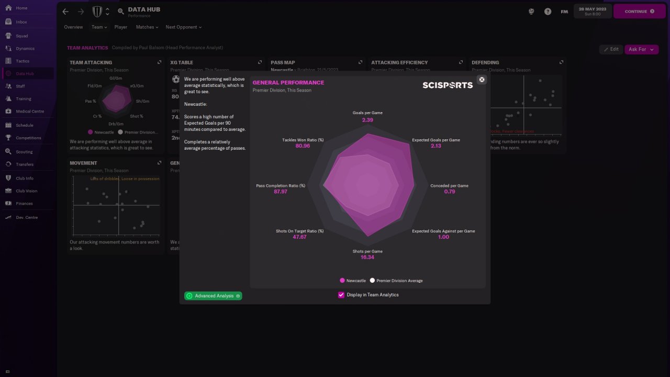Open the search magnifier icon

click(x=121, y=12)
